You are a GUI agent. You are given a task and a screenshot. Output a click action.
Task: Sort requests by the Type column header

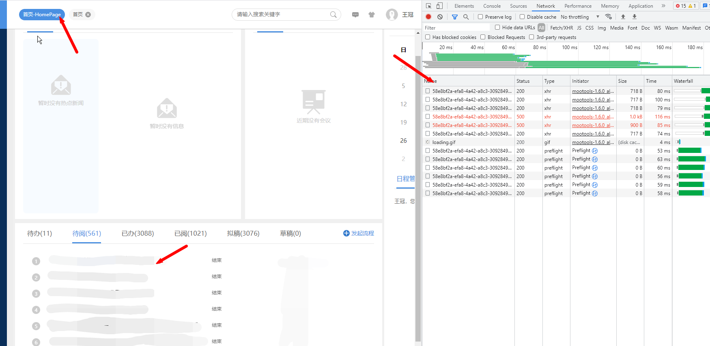point(557,81)
